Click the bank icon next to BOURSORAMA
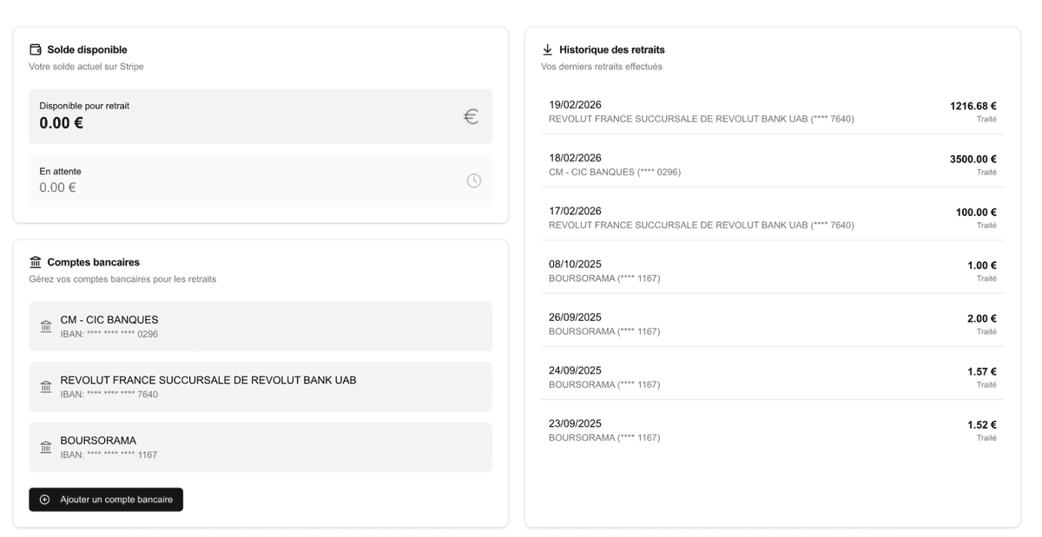This screenshot has width=1042, height=537. [45, 447]
